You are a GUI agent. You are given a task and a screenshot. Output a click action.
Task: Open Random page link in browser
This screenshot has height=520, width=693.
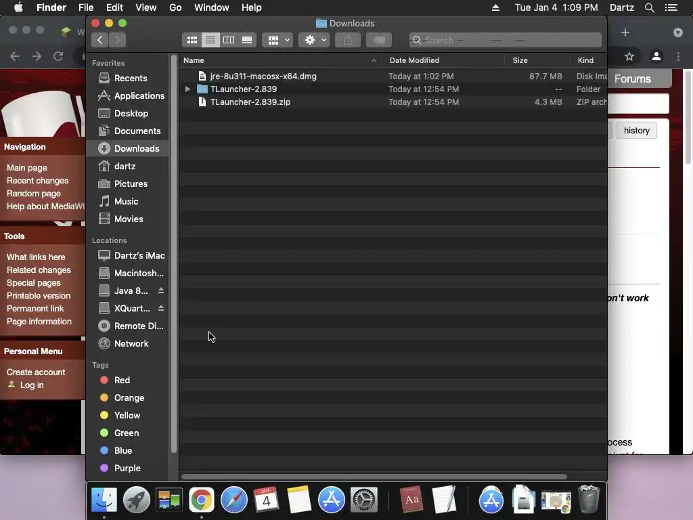(34, 194)
